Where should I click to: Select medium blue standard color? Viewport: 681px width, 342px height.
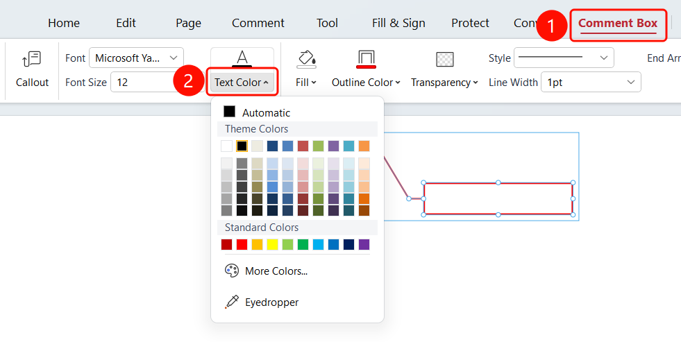tap(333, 244)
